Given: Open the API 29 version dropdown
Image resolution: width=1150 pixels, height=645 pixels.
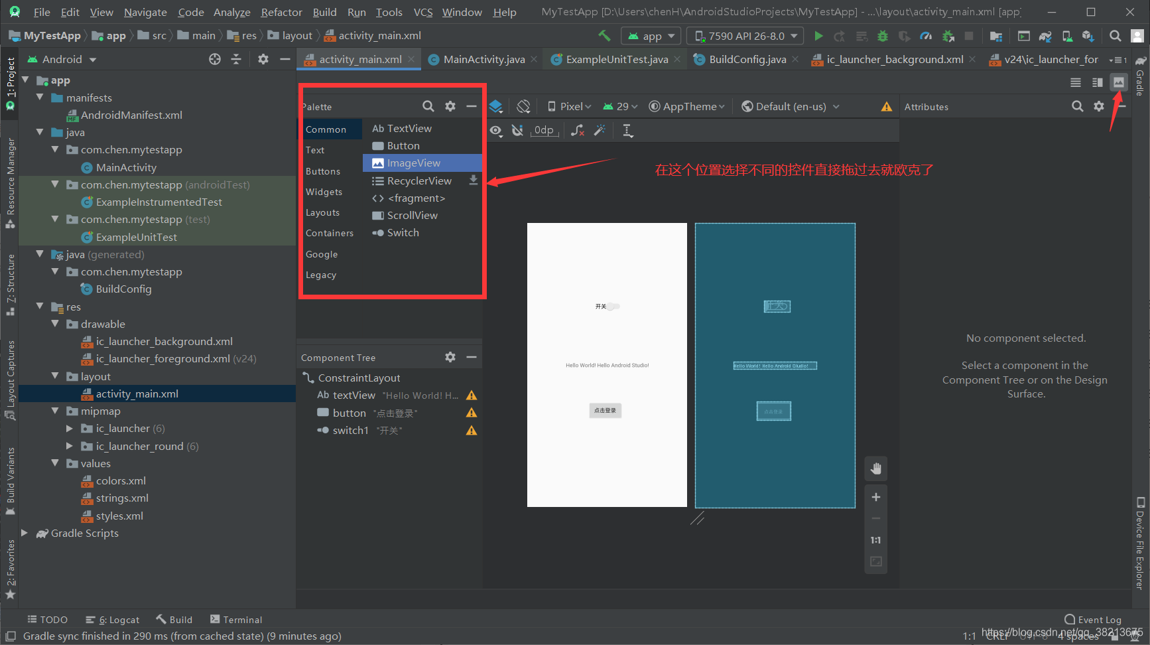Looking at the screenshot, I should pyautogui.click(x=620, y=106).
